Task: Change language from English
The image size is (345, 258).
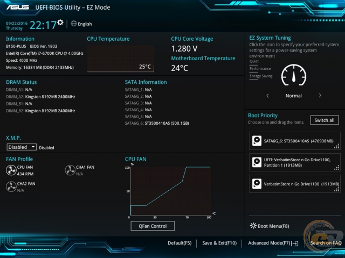Action: click(x=85, y=24)
